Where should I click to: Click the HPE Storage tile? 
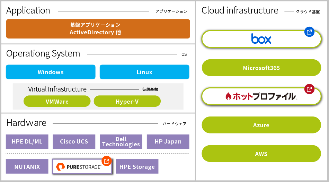[x=137, y=166]
